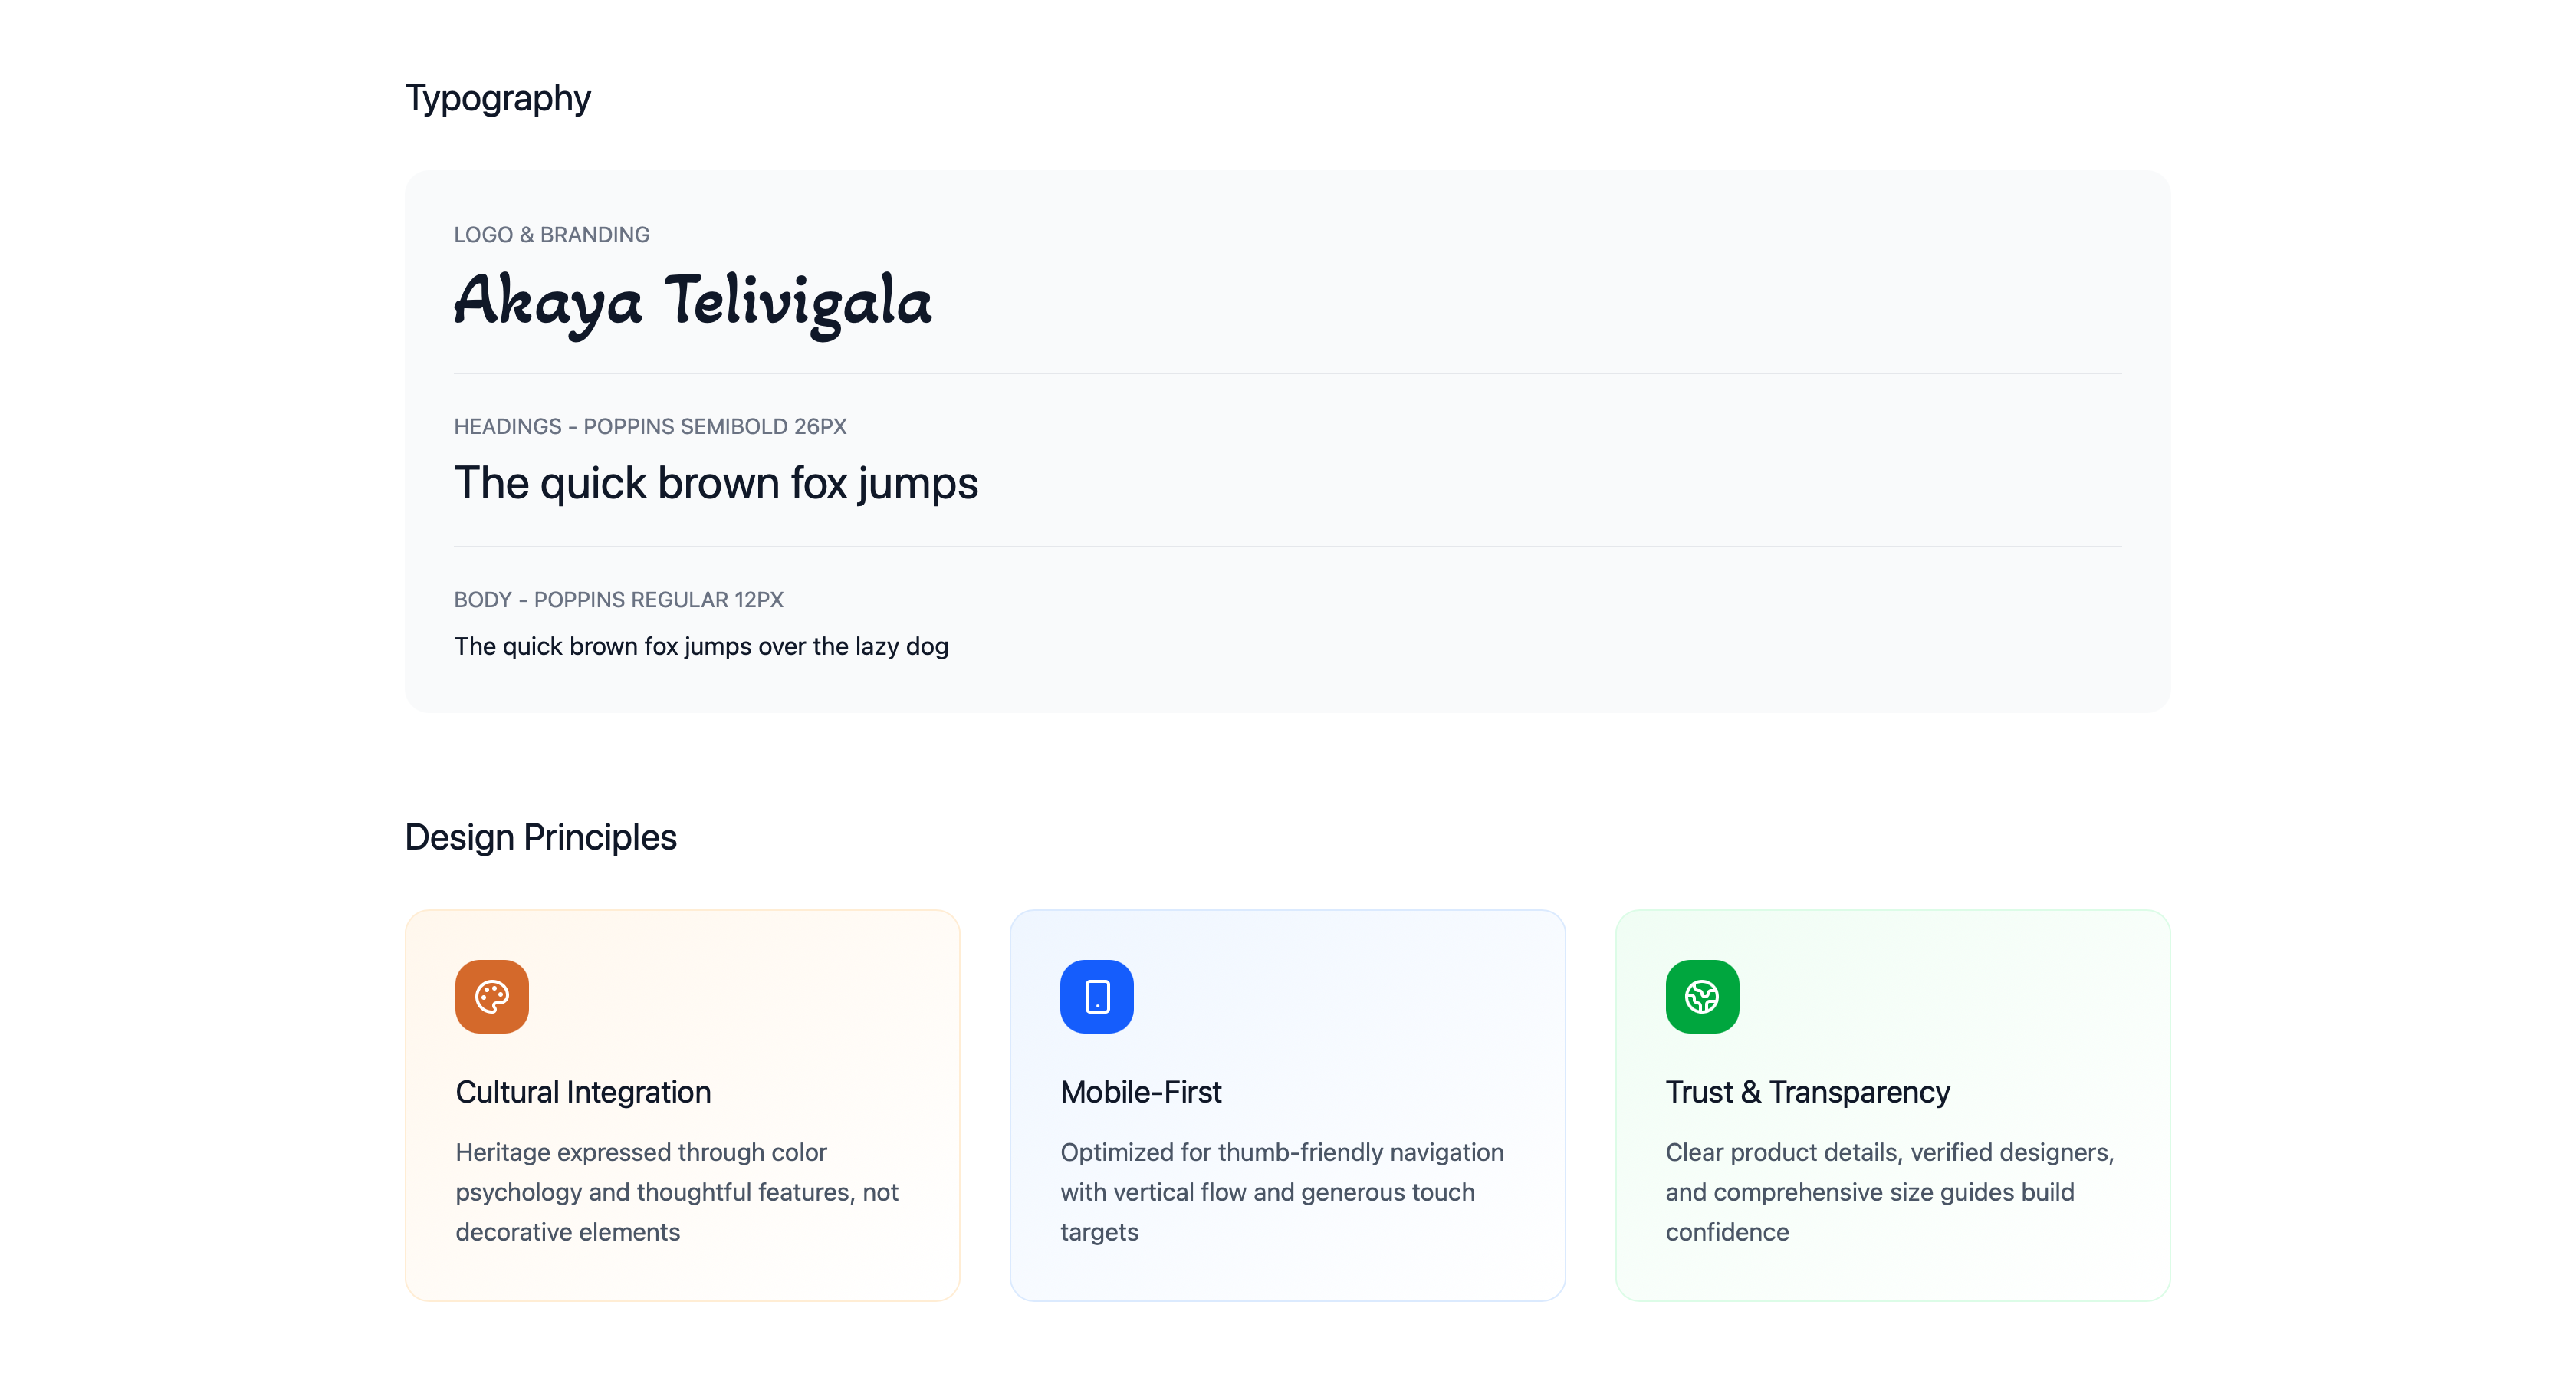This screenshot has width=2576, height=1397.
Task: Click the green globe icon
Action: [x=1701, y=996]
